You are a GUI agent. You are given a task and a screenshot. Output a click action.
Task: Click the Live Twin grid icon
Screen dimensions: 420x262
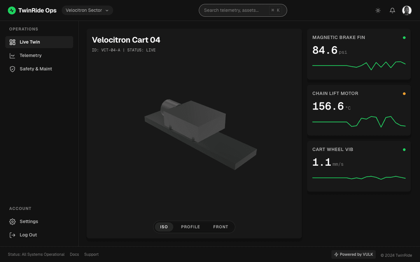[x=12, y=42]
